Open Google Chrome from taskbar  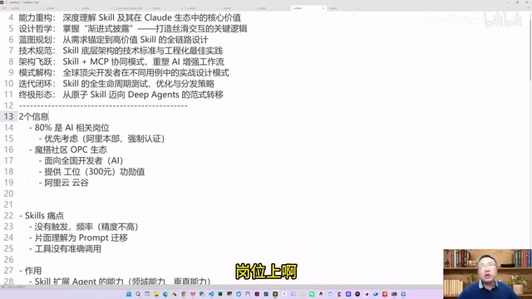[x=184, y=294]
